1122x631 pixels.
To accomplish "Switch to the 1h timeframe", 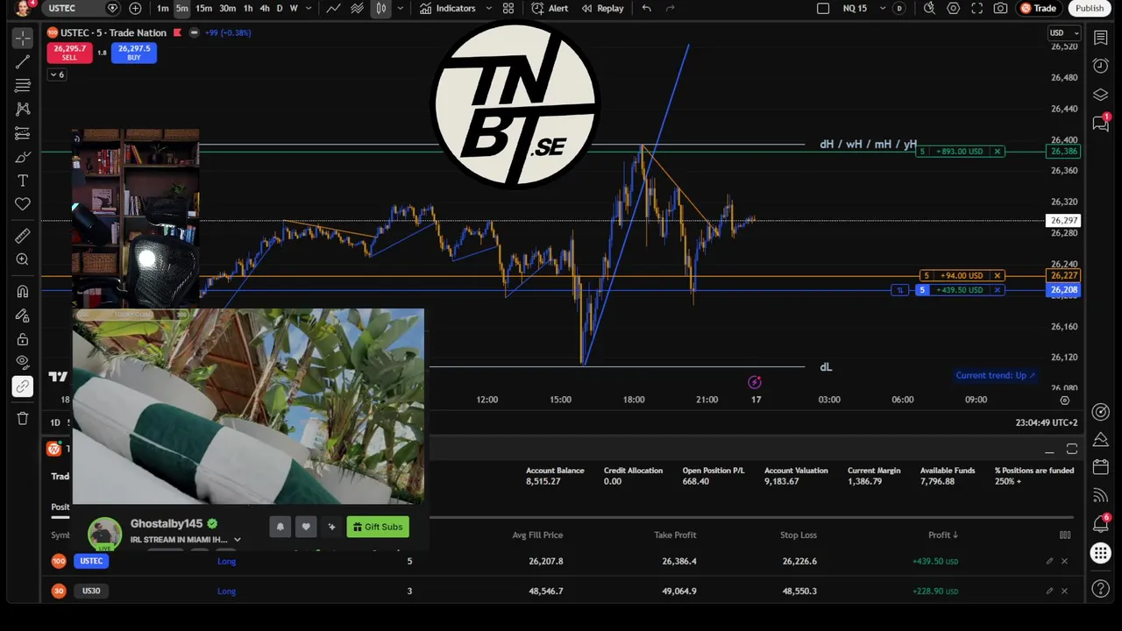I will point(248,8).
